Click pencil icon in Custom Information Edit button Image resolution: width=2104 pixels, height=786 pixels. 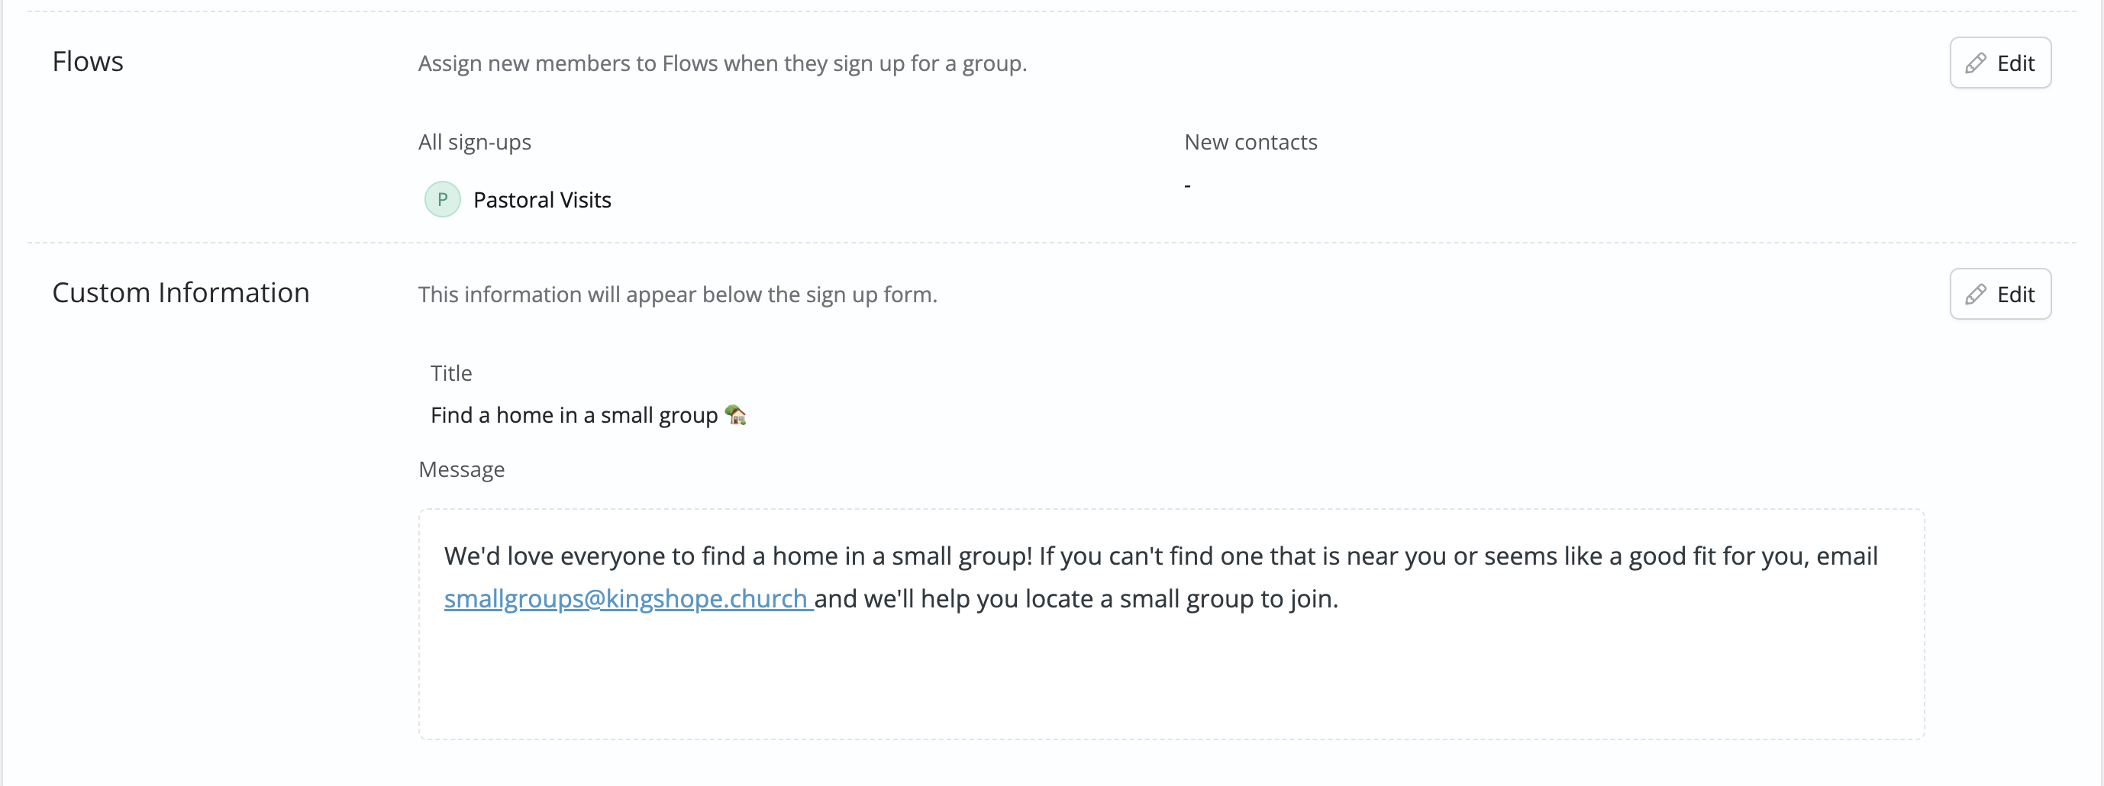point(1975,294)
